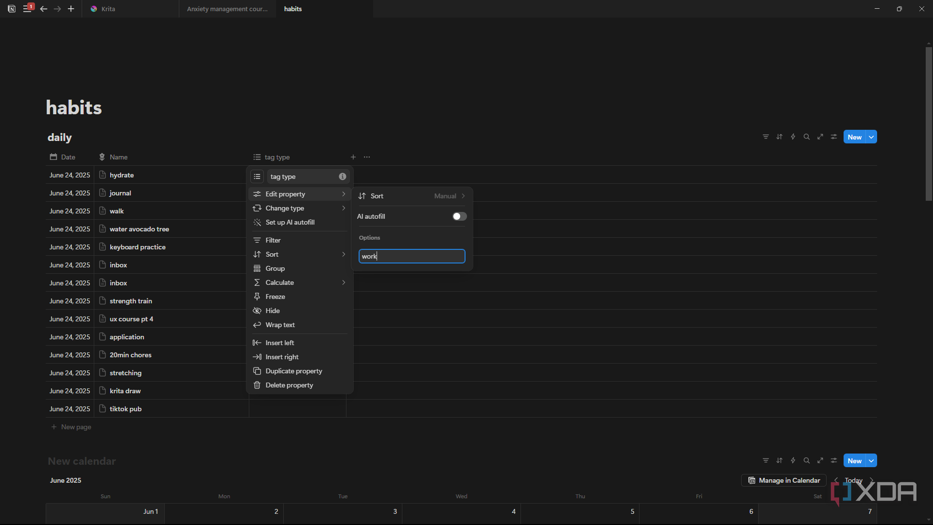Go forward with the right arrow
The width and height of the screenshot is (933, 525).
point(57,9)
